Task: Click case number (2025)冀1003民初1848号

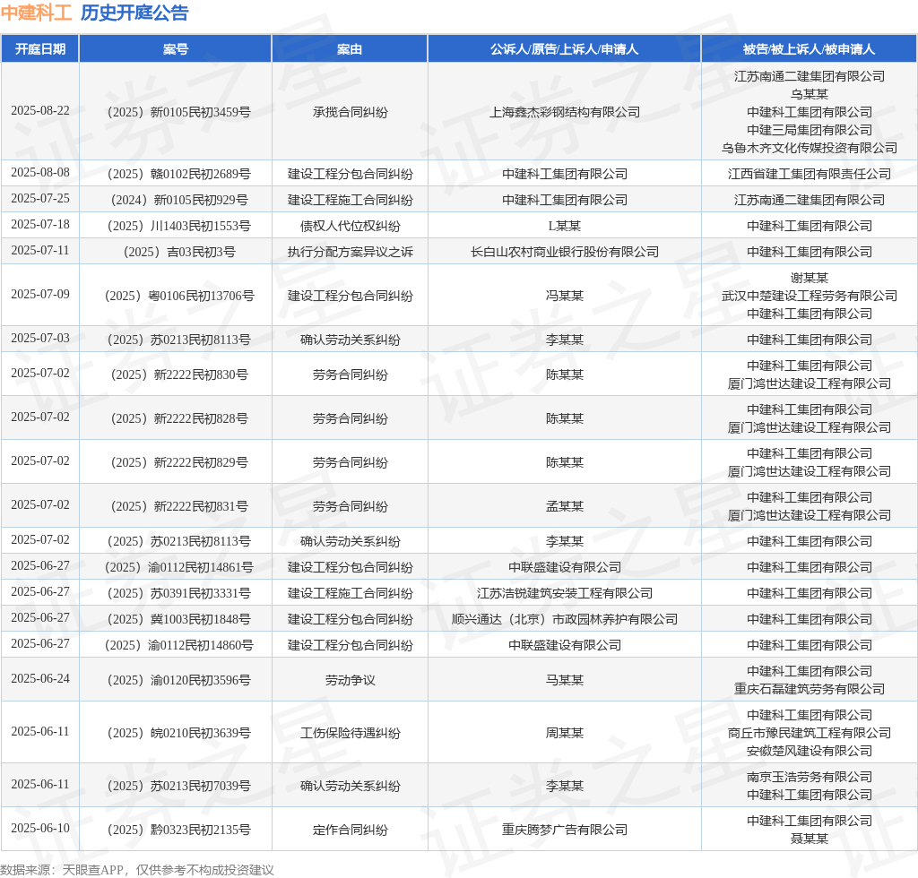Action: point(176,619)
